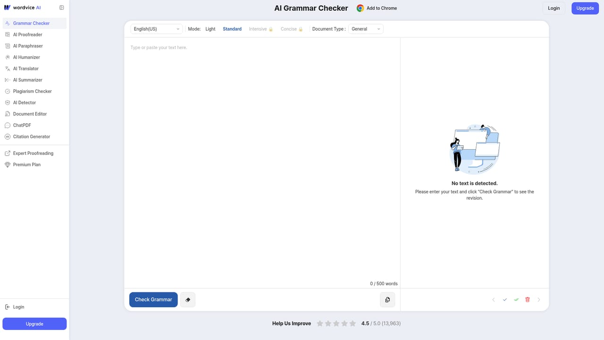Accept all with the green double-check icon
Screen dimensions: 604x340
(x=516, y=300)
